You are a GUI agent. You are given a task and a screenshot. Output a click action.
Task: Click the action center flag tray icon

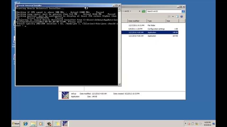click(x=193, y=124)
